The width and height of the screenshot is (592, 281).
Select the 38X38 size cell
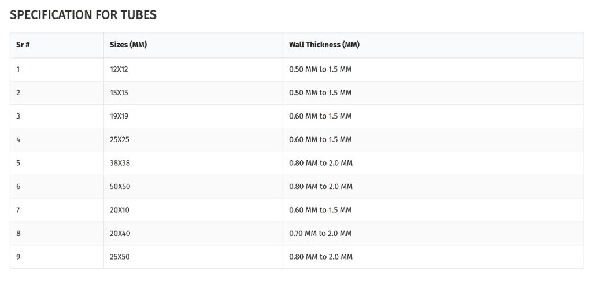(120, 163)
